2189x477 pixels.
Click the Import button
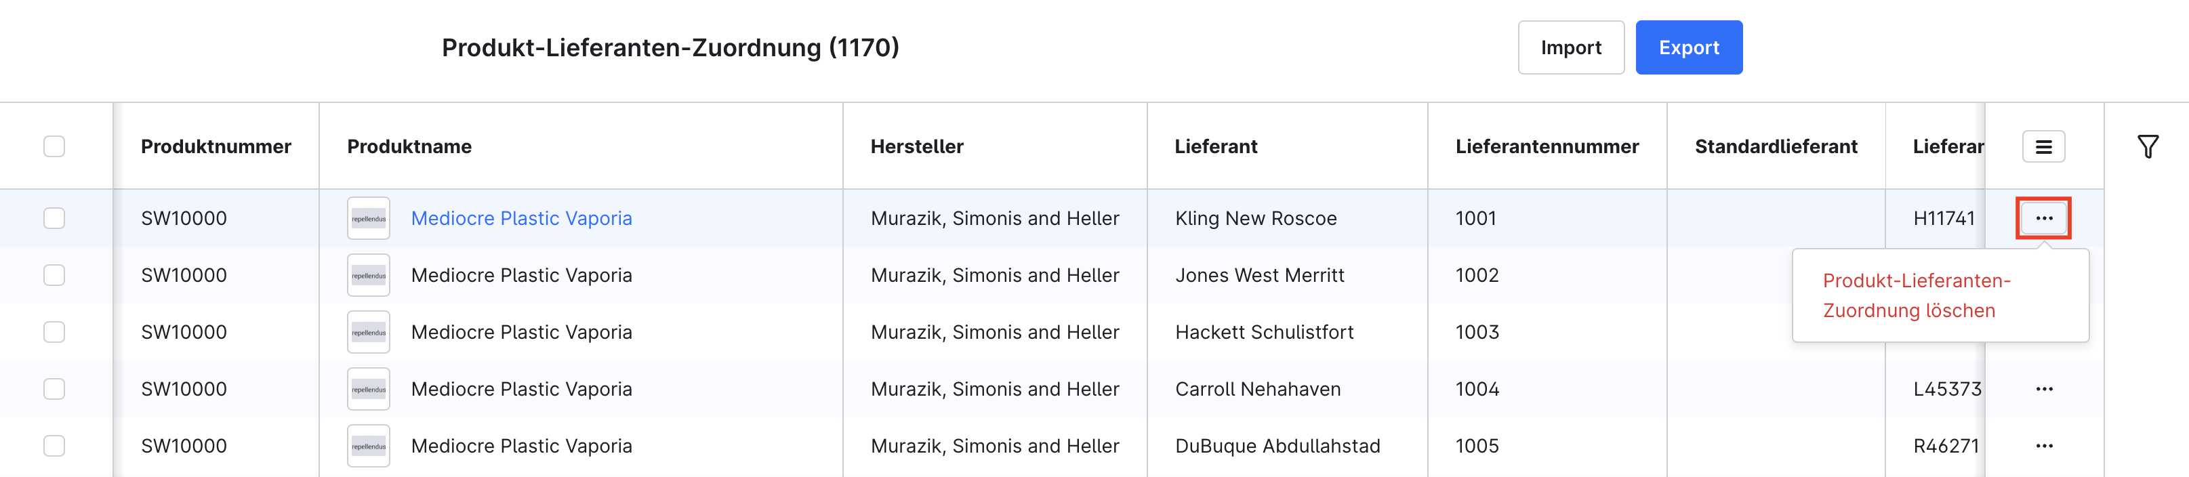1570,47
